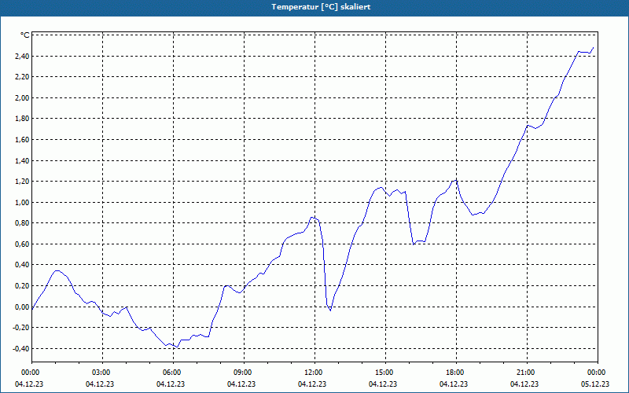Select the '0,60' y-axis tick label
Image resolution: width=629 pixels, height=393 pixels.
(x=21, y=244)
